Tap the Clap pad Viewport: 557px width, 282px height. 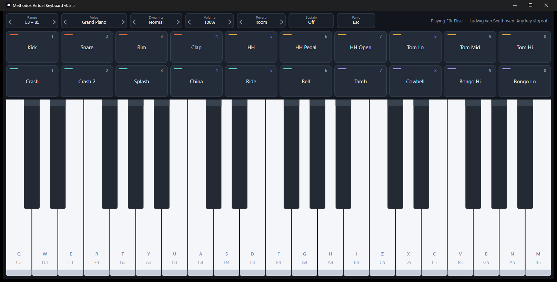pyautogui.click(x=196, y=47)
